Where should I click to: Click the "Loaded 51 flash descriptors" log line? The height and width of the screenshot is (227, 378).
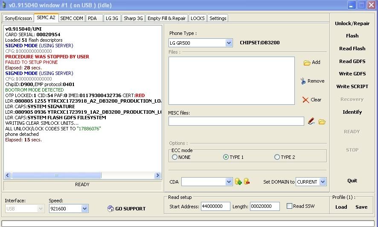point(34,40)
